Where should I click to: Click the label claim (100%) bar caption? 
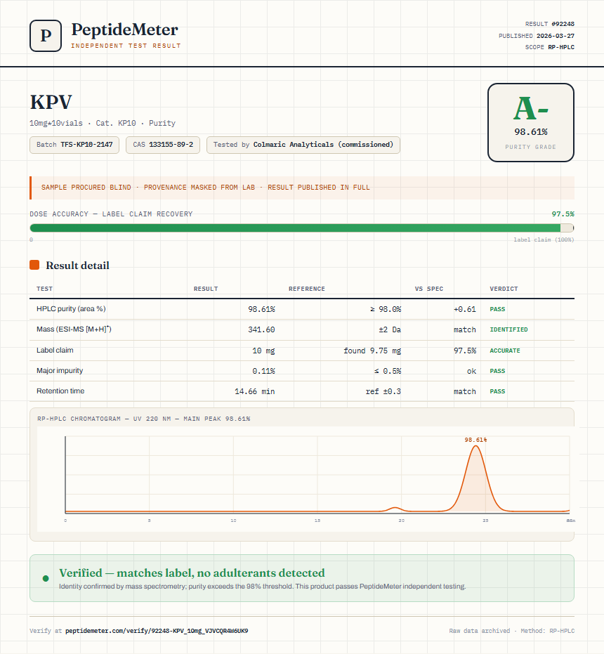click(x=544, y=240)
